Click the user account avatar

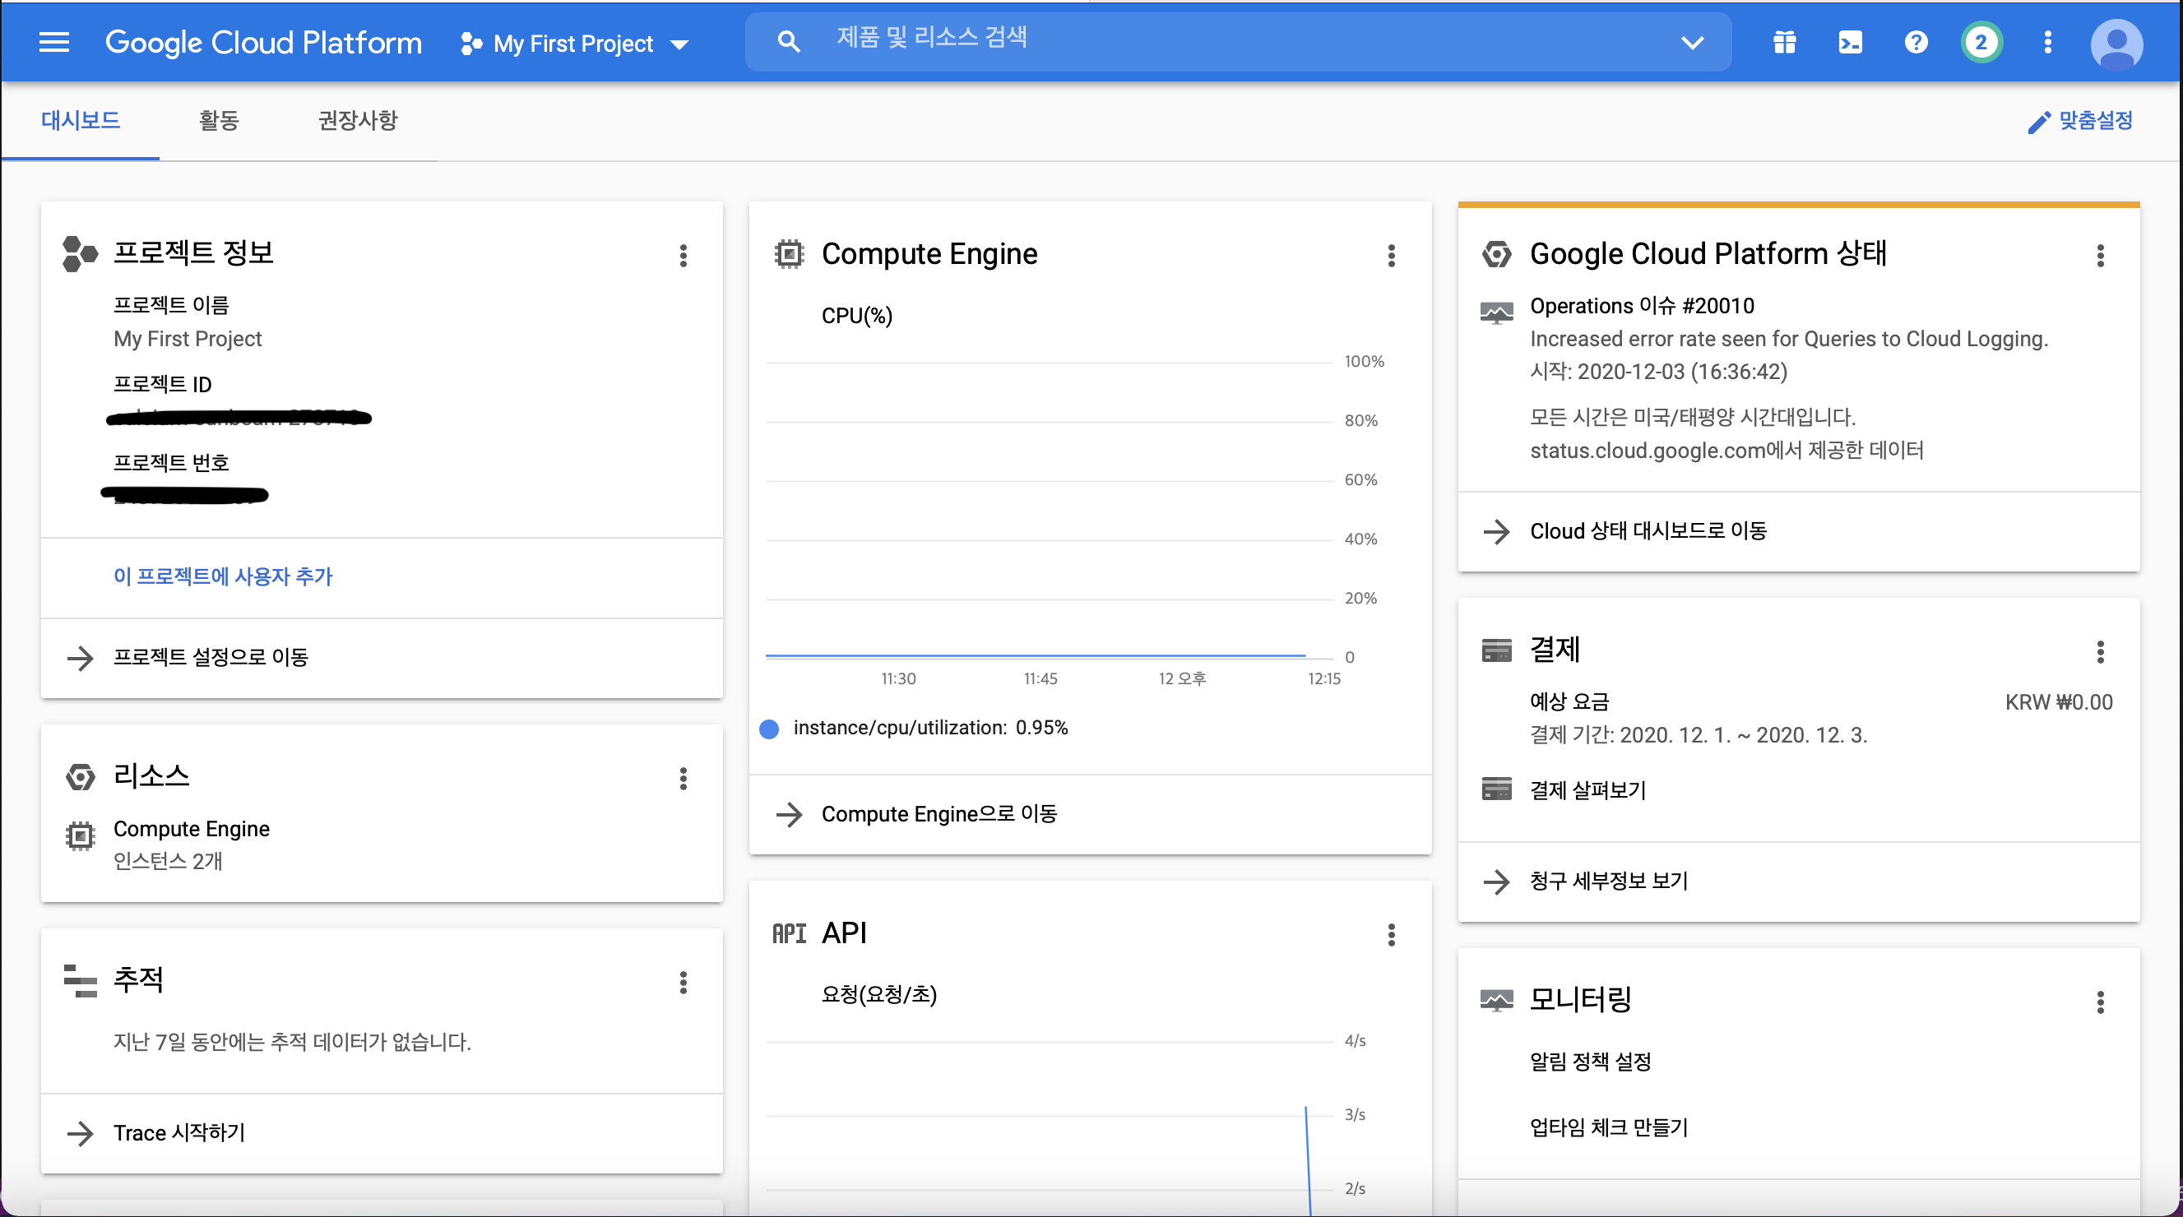(x=2116, y=44)
